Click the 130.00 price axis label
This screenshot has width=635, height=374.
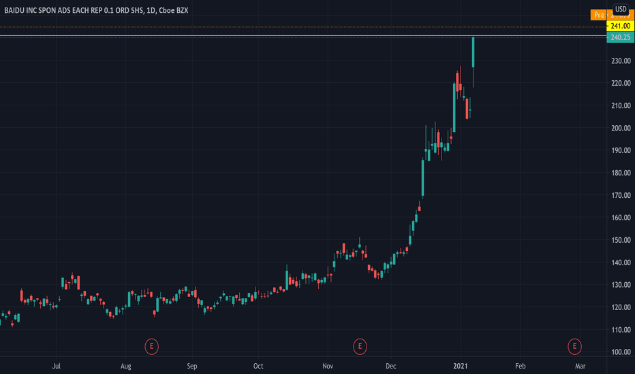[x=621, y=285]
